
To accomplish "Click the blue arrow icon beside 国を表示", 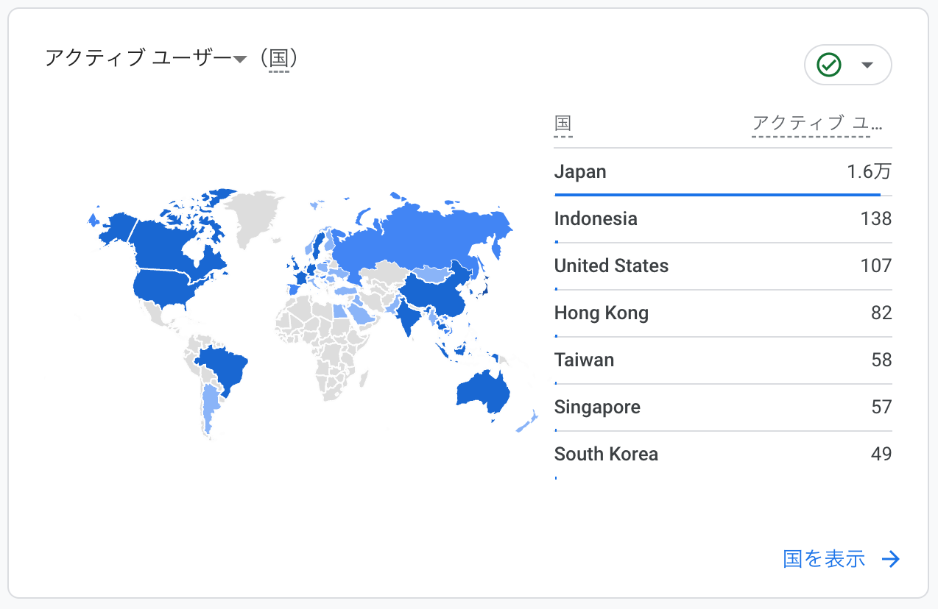I will pos(891,559).
